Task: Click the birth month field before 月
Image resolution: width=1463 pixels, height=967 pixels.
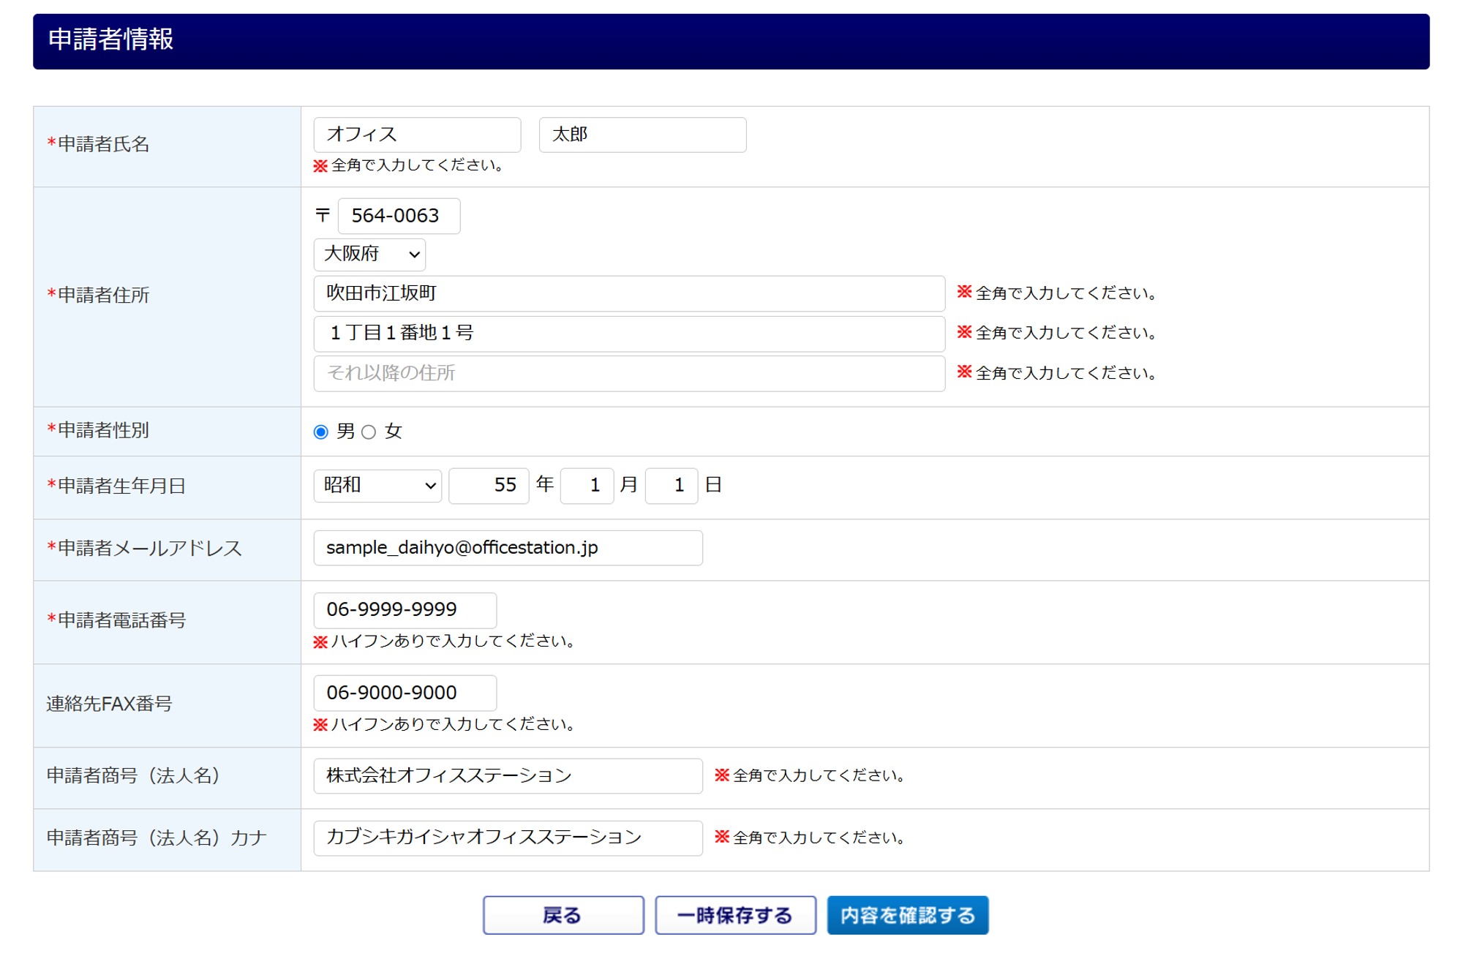Action: pos(587,486)
